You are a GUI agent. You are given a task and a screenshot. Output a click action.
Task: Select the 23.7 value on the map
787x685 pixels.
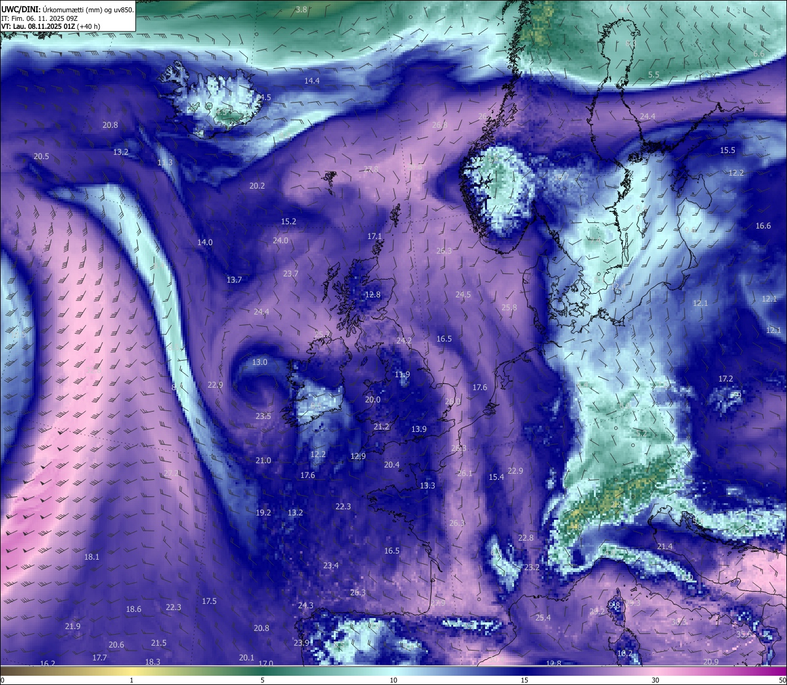coord(291,274)
